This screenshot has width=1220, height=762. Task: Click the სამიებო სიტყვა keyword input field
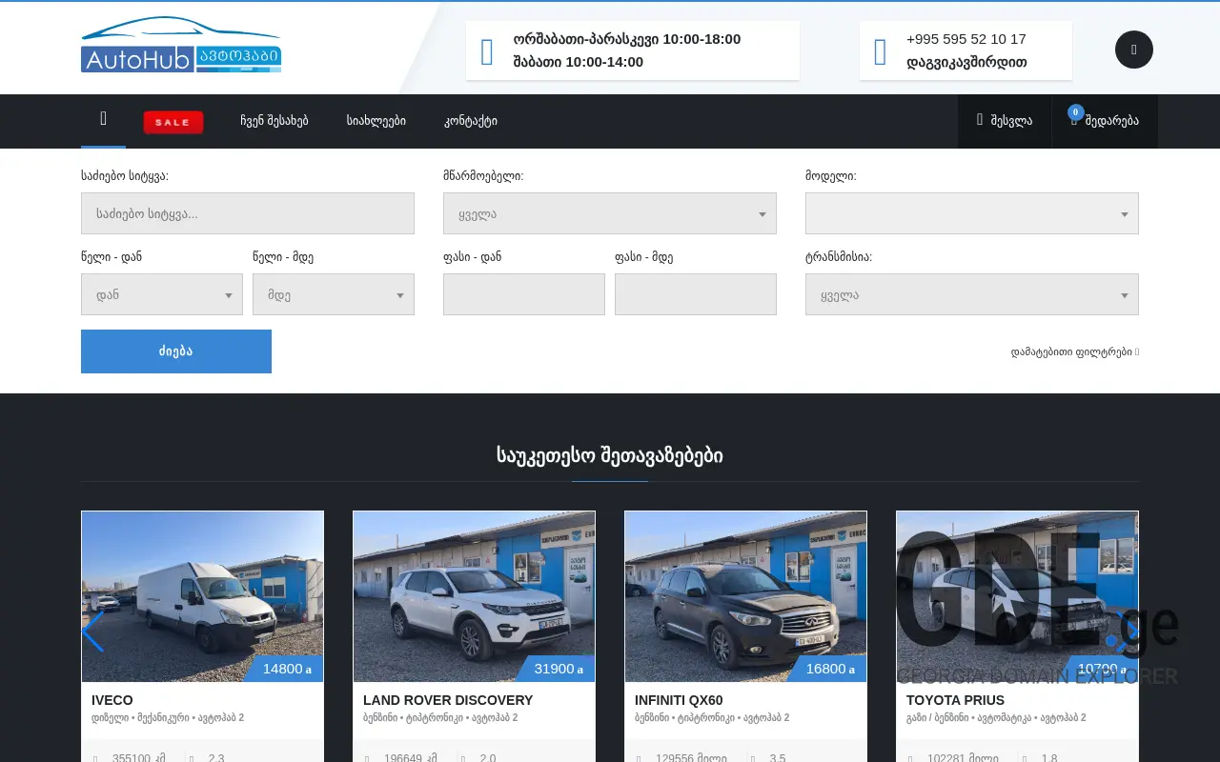pyautogui.click(x=247, y=212)
